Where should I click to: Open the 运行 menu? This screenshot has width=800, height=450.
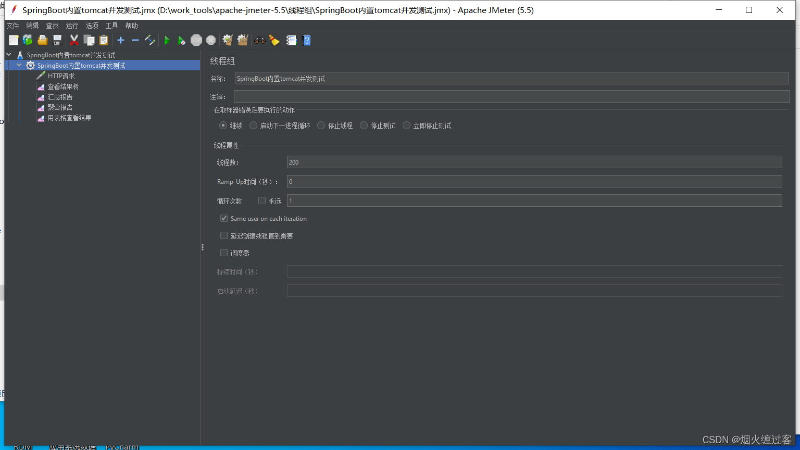(x=72, y=26)
